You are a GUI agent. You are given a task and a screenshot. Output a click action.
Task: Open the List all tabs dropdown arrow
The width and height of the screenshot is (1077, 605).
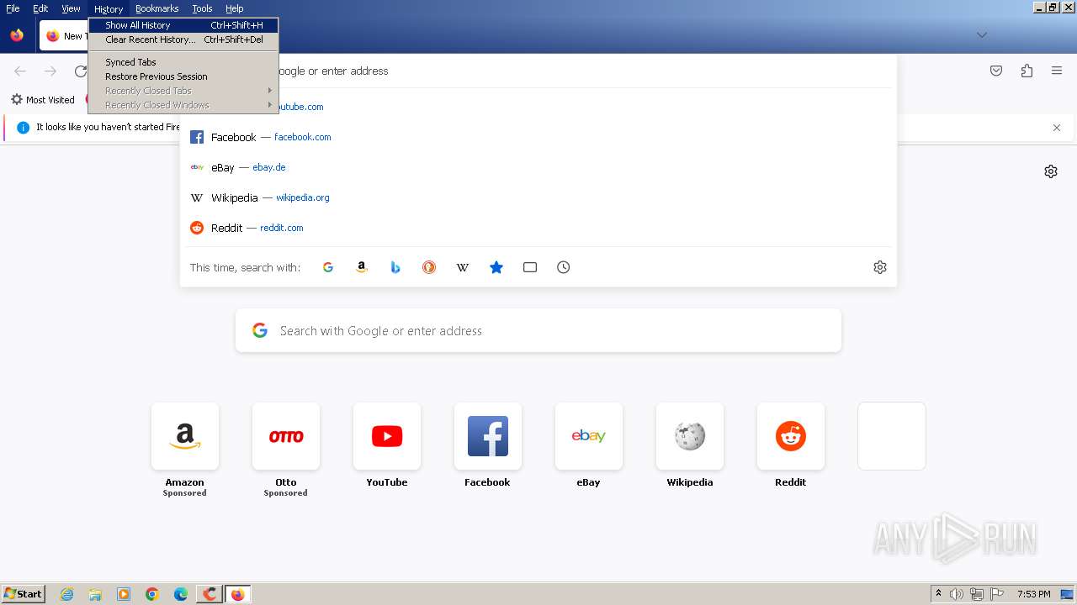981,35
